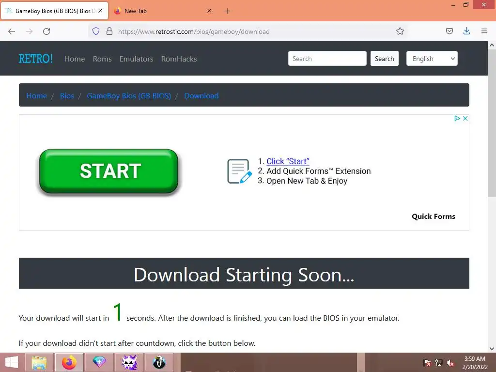This screenshot has height=372, width=496.
Task: Click the browser forward arrow
Action: (x=29, y=31)
